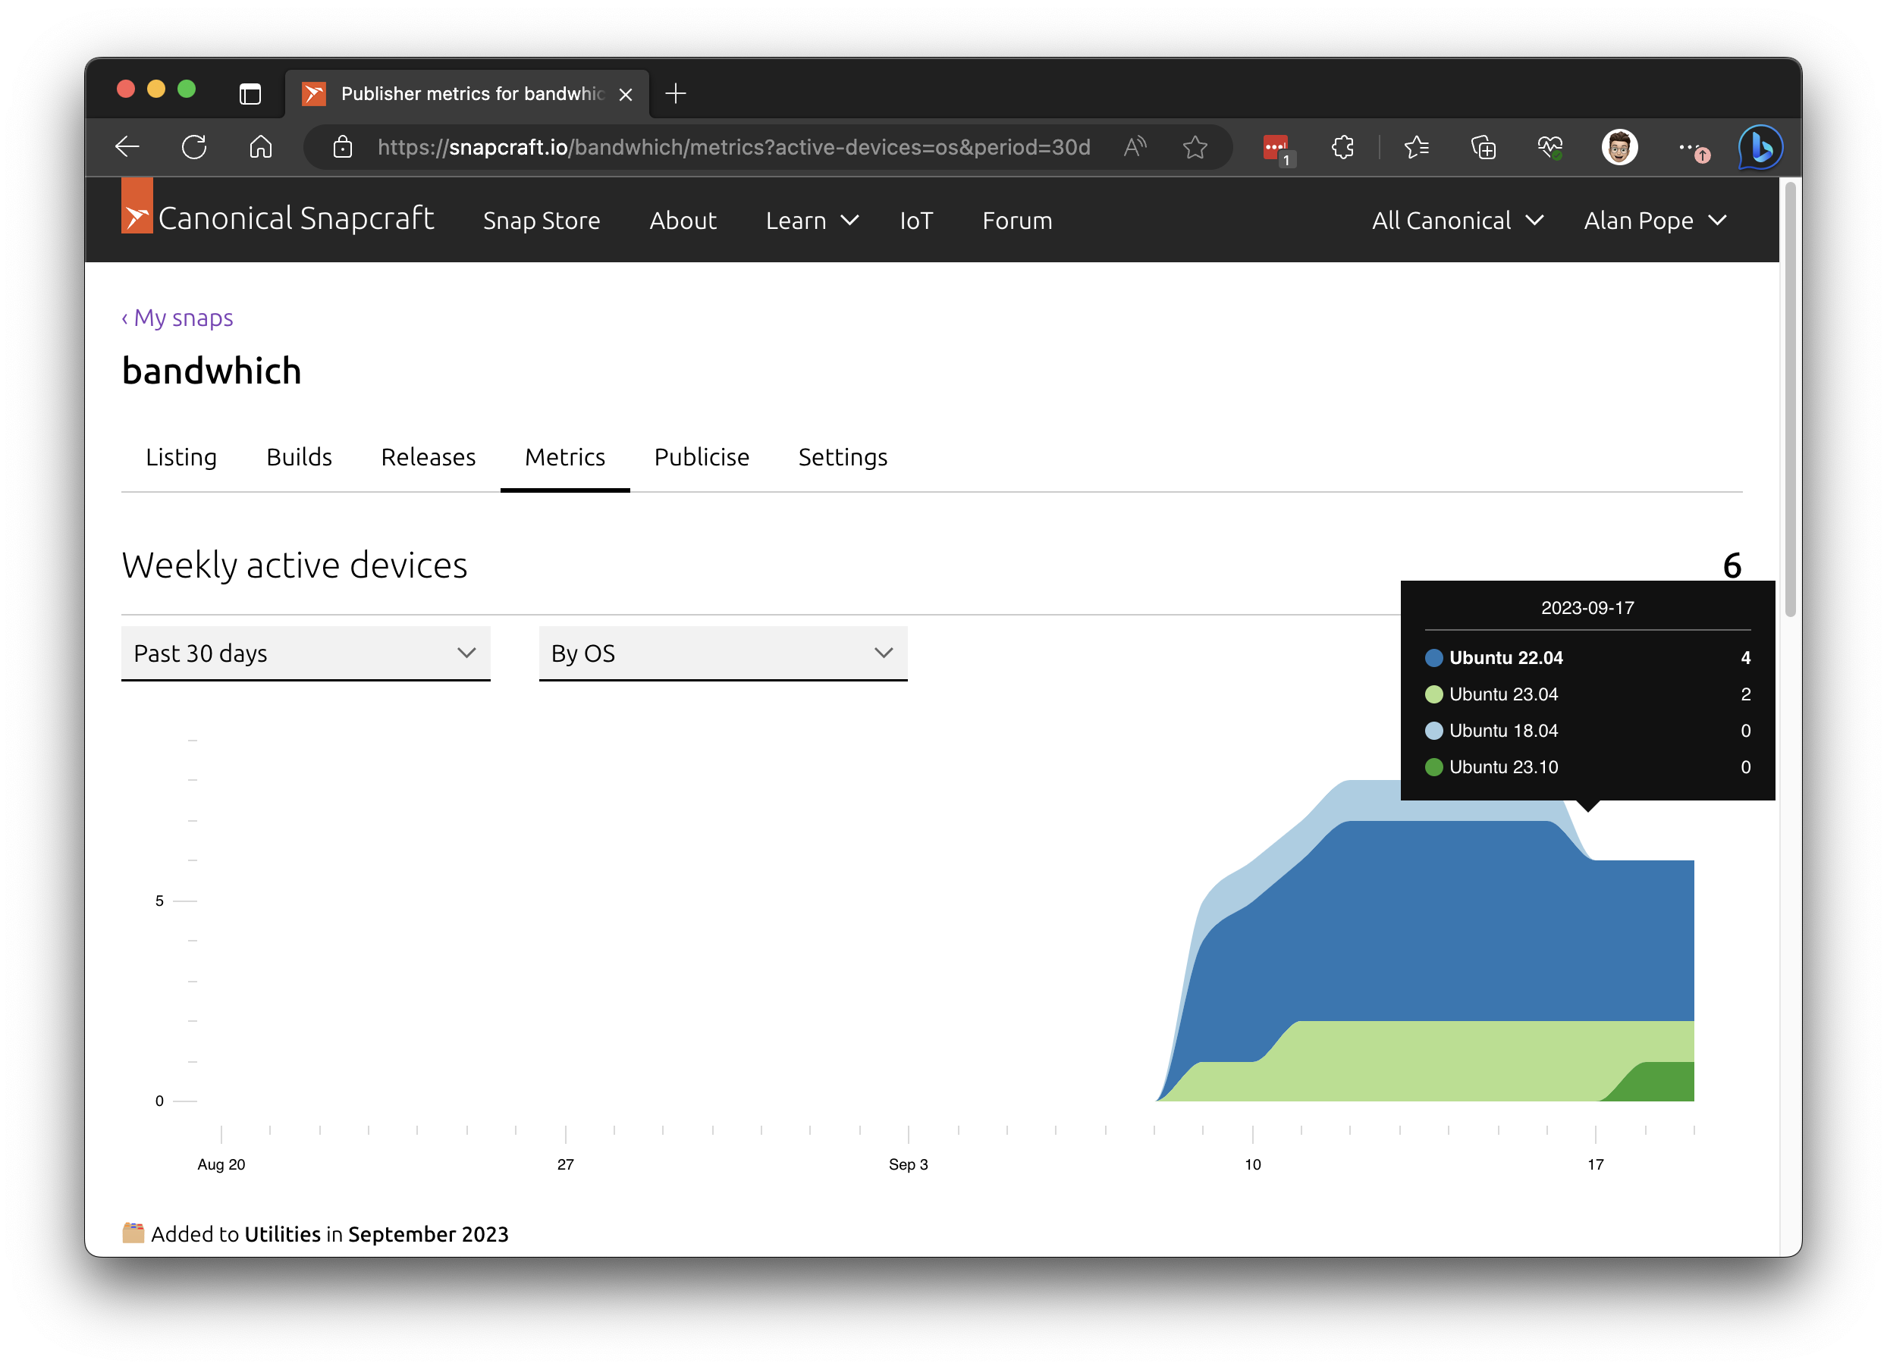The width and height of the screenshot is (1887, 1369).
Task: Expand the All Canonical dropdown
Action: pos(1457,221)
